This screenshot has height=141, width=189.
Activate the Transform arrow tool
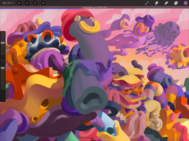(43, 3)
